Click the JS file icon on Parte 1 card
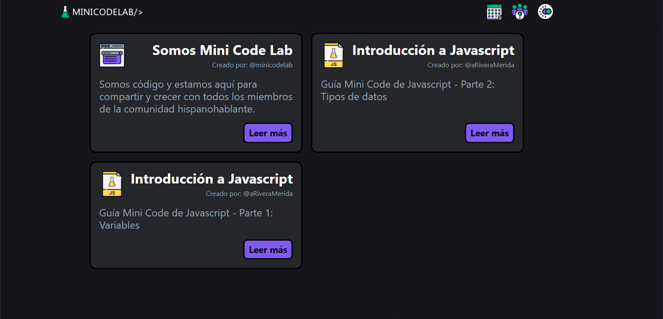663x319 pixels. coord(112,184)
